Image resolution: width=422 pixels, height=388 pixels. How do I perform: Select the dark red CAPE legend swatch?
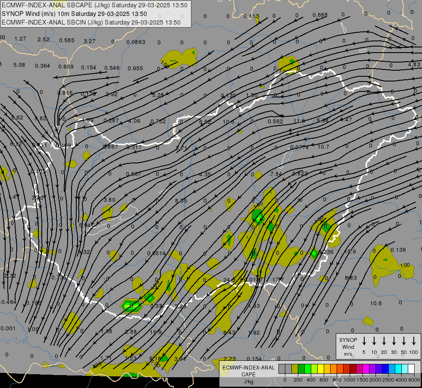click(x=353, y=369)
